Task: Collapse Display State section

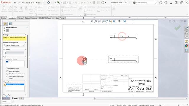Action: 26,82
